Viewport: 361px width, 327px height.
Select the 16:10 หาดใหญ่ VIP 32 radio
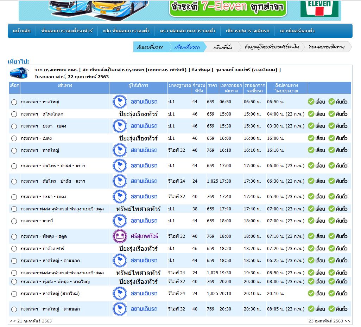14,151
